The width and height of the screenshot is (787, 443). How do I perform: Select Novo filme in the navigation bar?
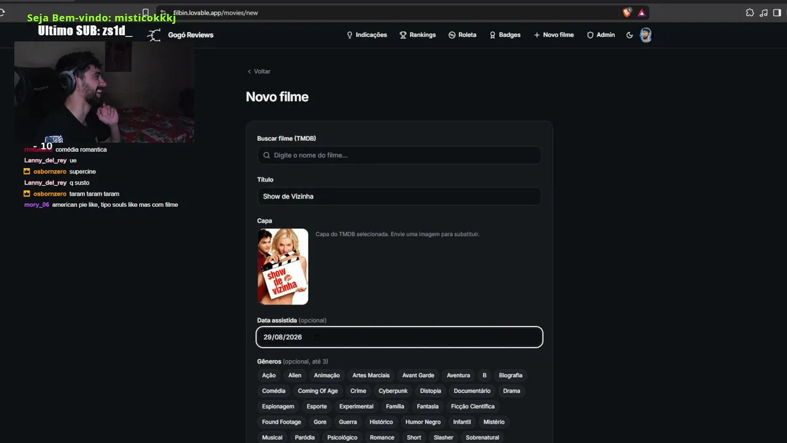coord(553,35)
